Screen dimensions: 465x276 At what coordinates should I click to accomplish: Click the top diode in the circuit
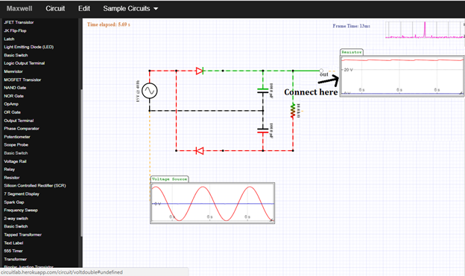tap(200, 71)
